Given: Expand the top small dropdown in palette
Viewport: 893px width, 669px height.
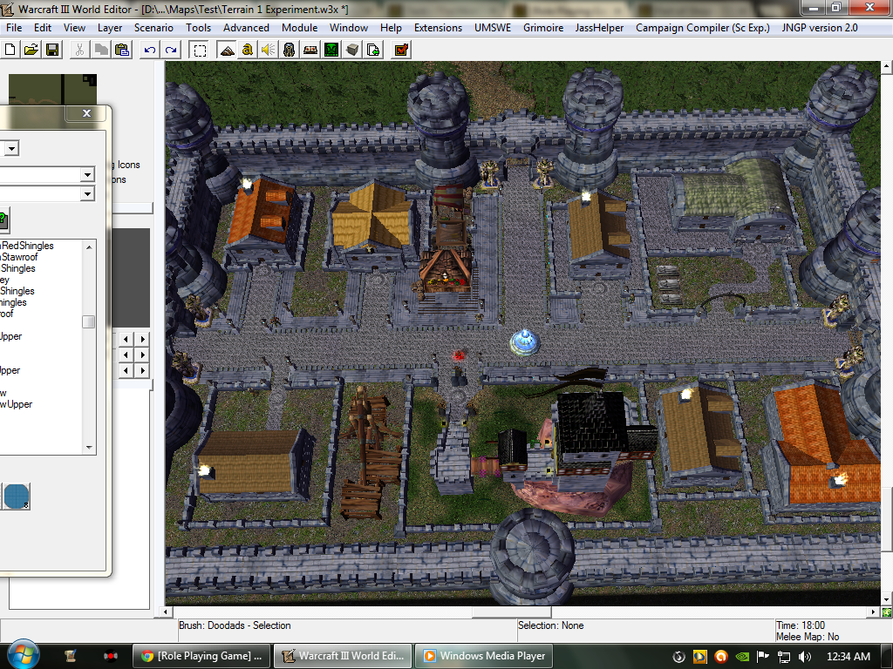Looking at the screenshot, I should 11,148.
